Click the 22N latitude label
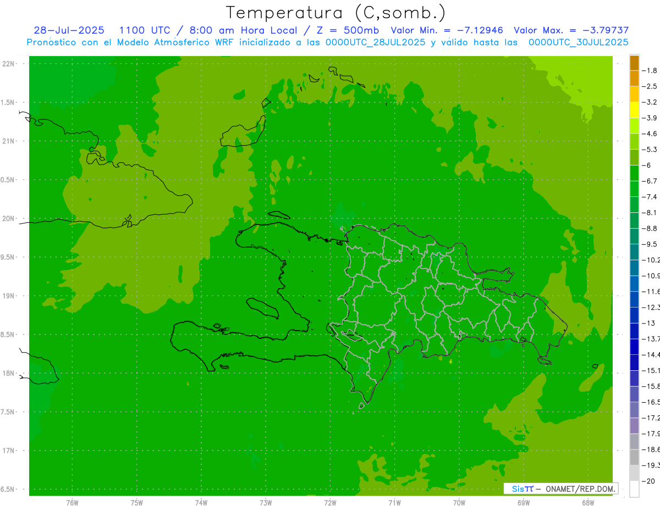Viewport: 660px width, 510px height. [9, 64]
